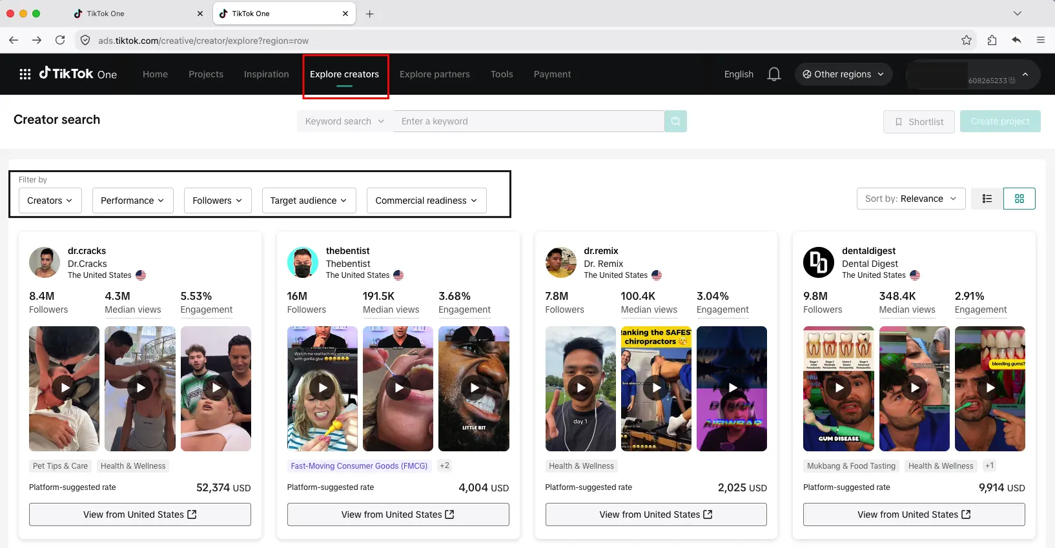Open a new browser tab
The width and height of the screenshot is (1055, 548).
pyautogui.click(x=370, y=14)
